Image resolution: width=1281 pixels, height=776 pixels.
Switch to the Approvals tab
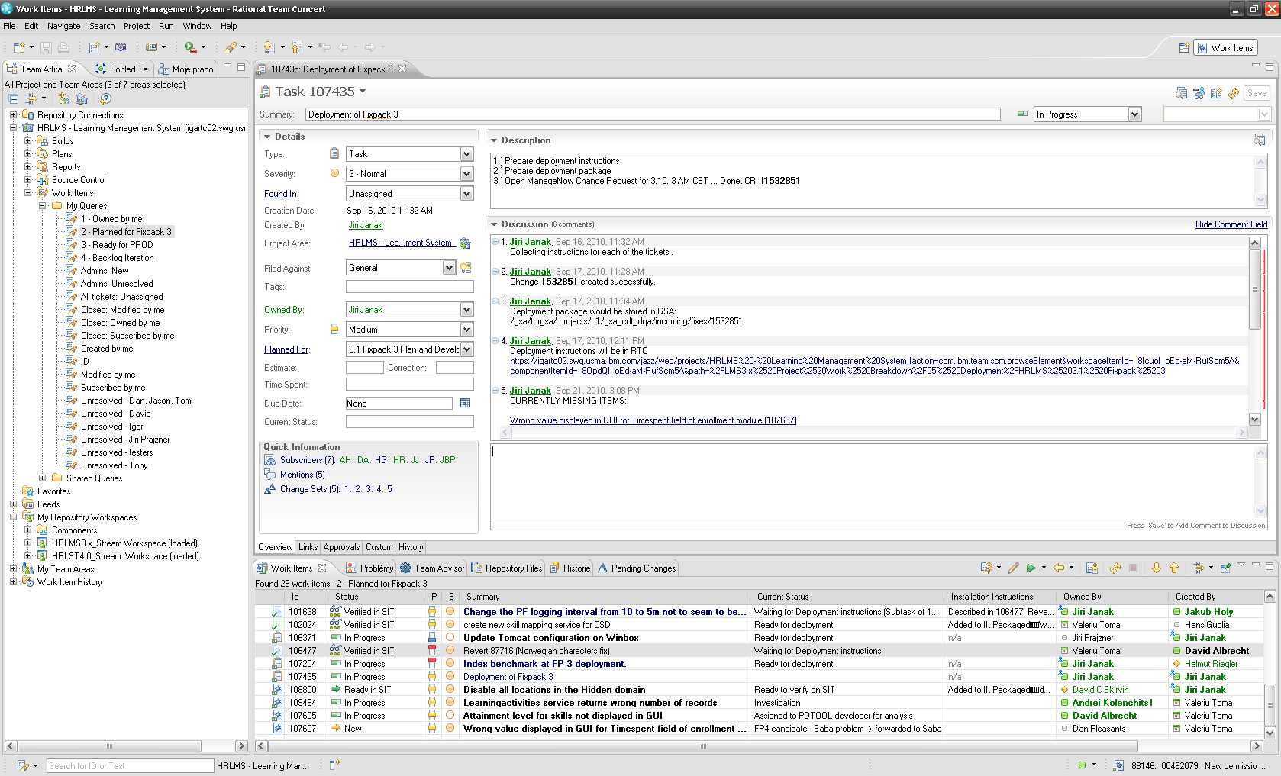(341, 547)
